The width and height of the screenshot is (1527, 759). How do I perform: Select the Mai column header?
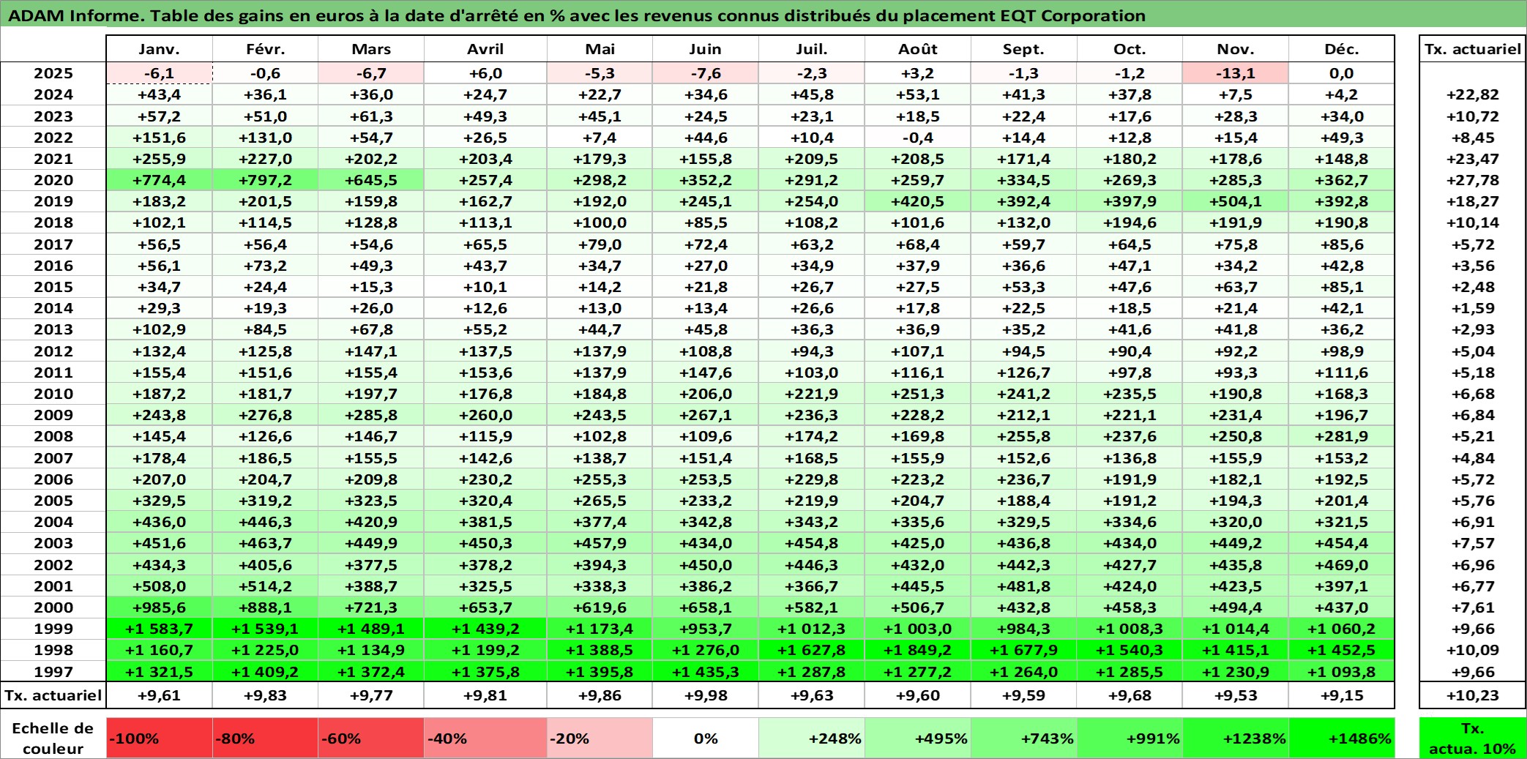[x=600, y=49]
